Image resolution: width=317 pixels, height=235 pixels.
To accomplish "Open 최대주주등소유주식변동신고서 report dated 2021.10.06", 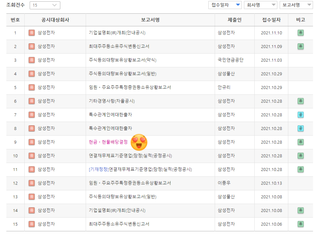I will click(119, 224).
